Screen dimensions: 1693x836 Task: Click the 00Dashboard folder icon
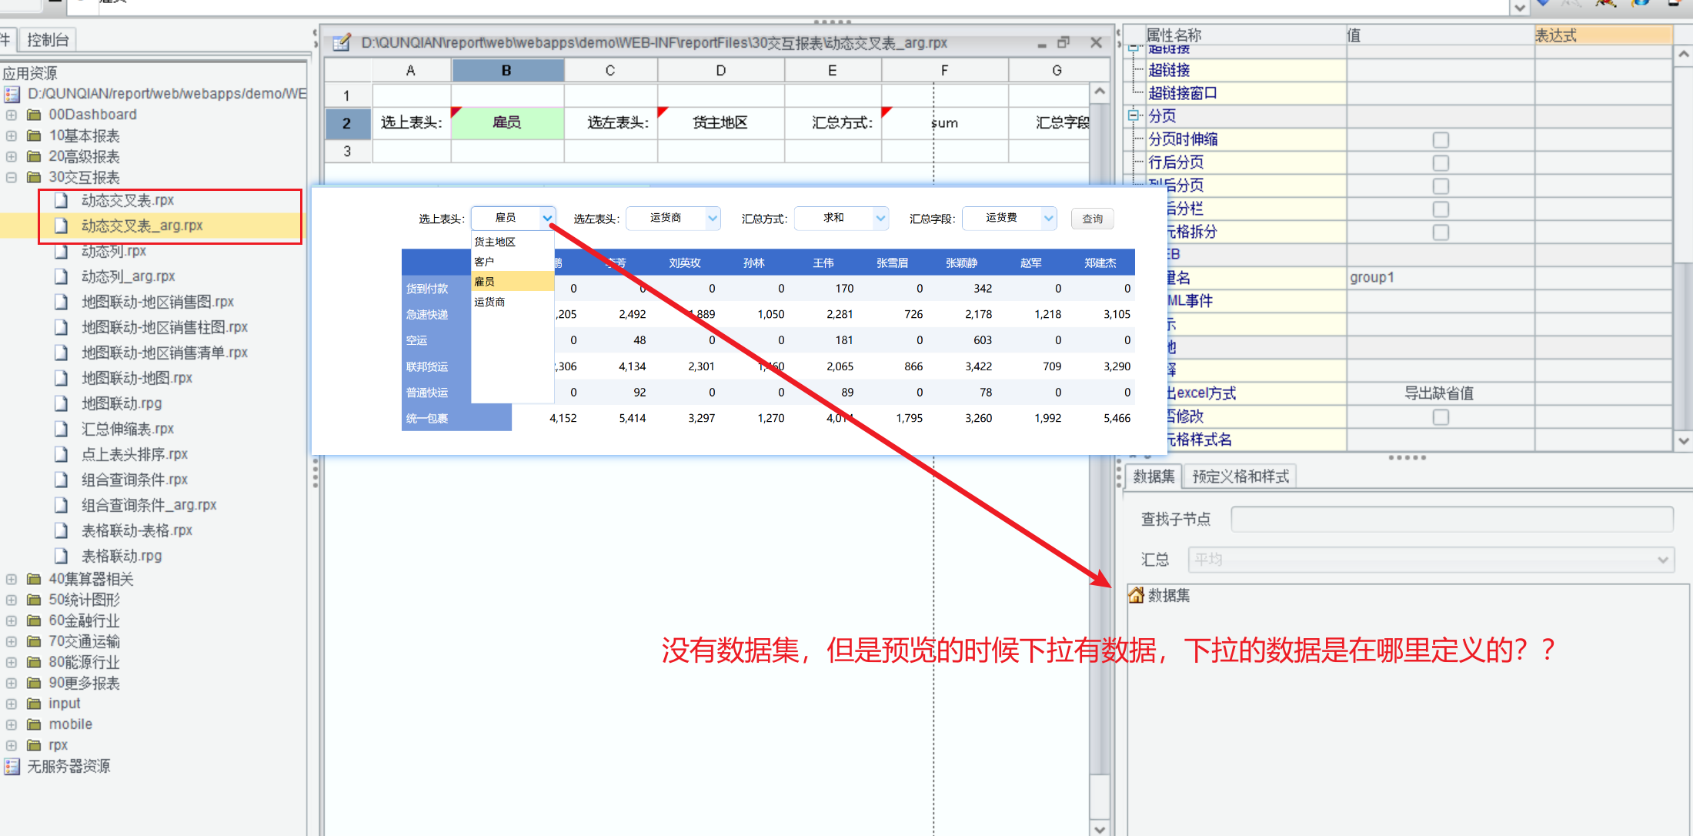click(34, 115)
